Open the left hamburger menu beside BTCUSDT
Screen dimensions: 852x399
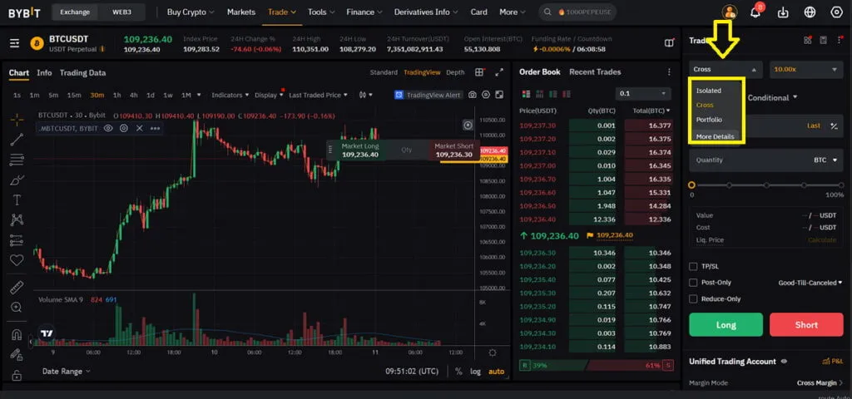15,43
